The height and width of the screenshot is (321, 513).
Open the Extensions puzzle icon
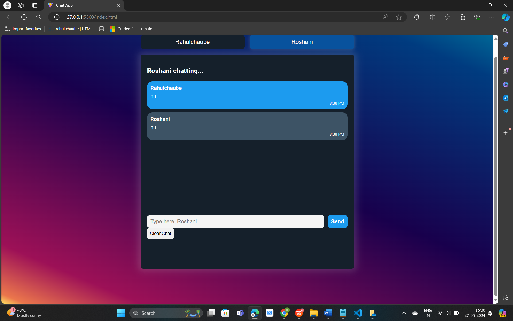417,17
